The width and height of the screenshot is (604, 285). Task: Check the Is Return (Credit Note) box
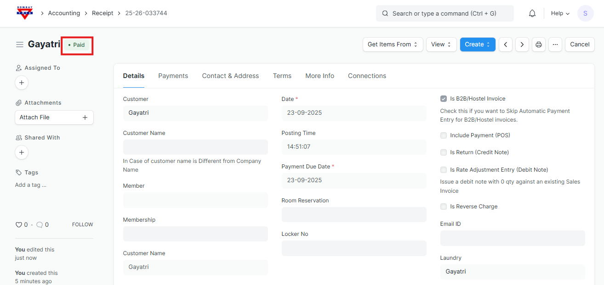pos(444,152)
